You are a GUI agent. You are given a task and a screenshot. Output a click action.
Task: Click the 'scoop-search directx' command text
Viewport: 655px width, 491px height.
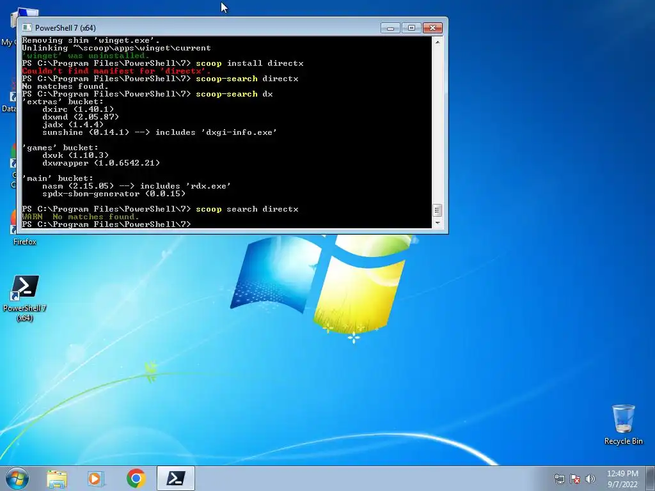(x=247, y=79)
